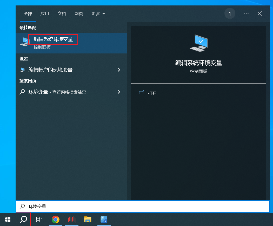Click the computer icon of the best match
Screen dimensions: 273x226
pos(25,42)
